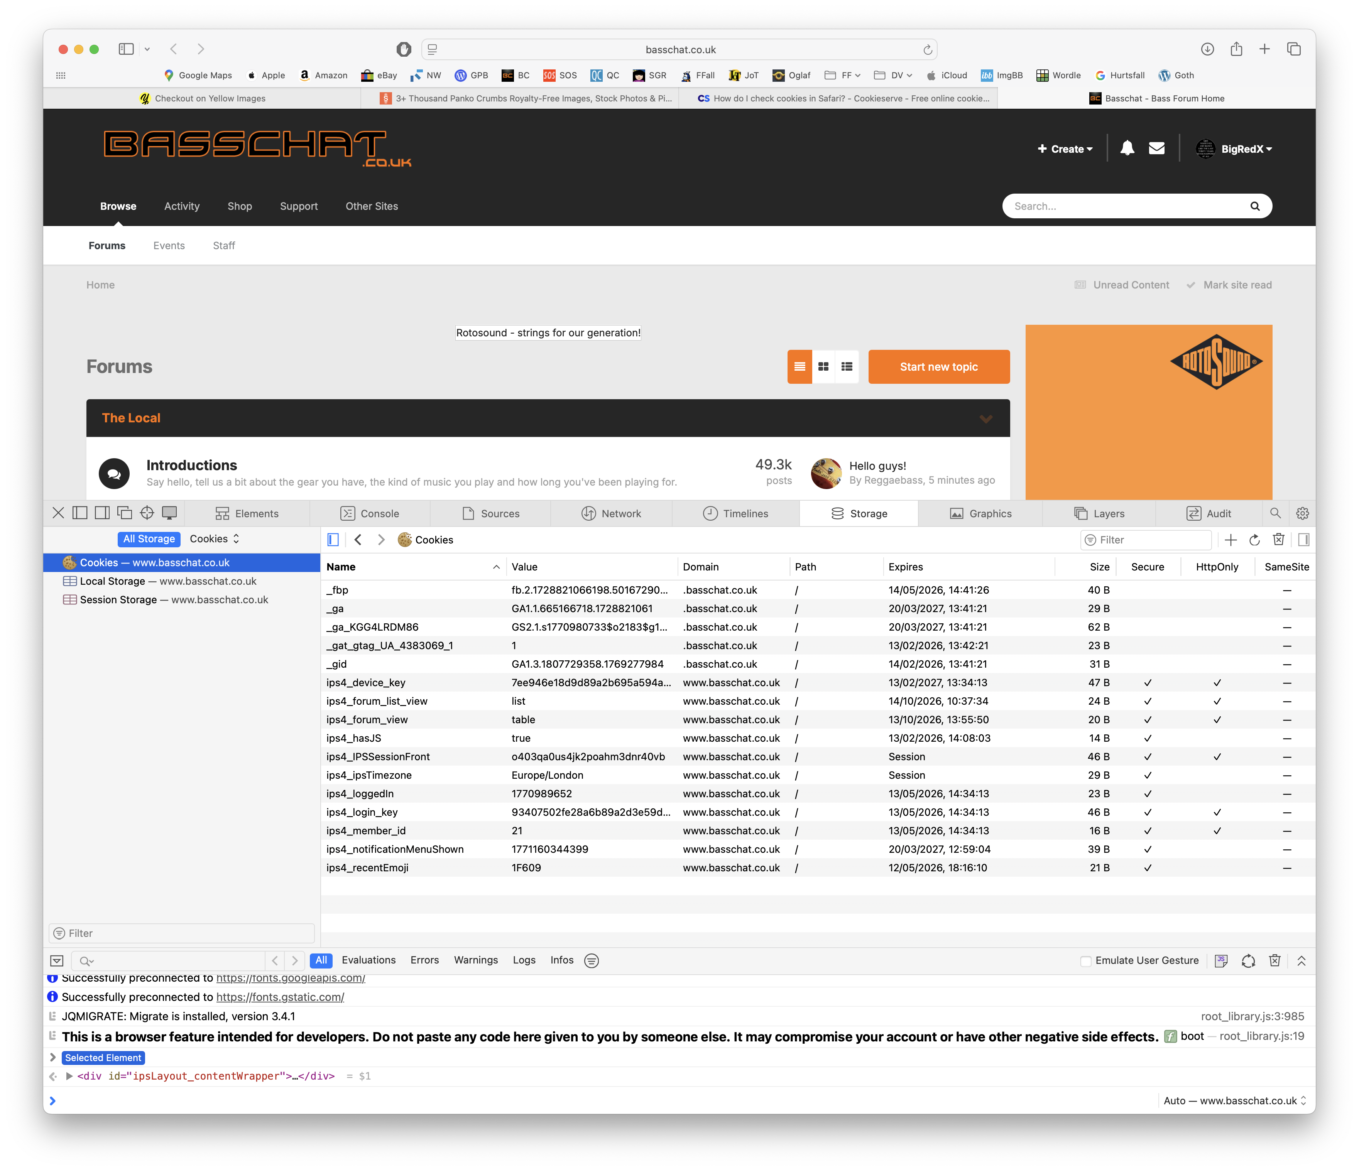Click the device settings monitor icon
Screen dimensions: 1359x1171
click(x=169, y=513)
